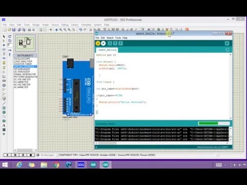
Task: Select OSCILLOSCOPE in instruments list
Action: tap(22, 59)
